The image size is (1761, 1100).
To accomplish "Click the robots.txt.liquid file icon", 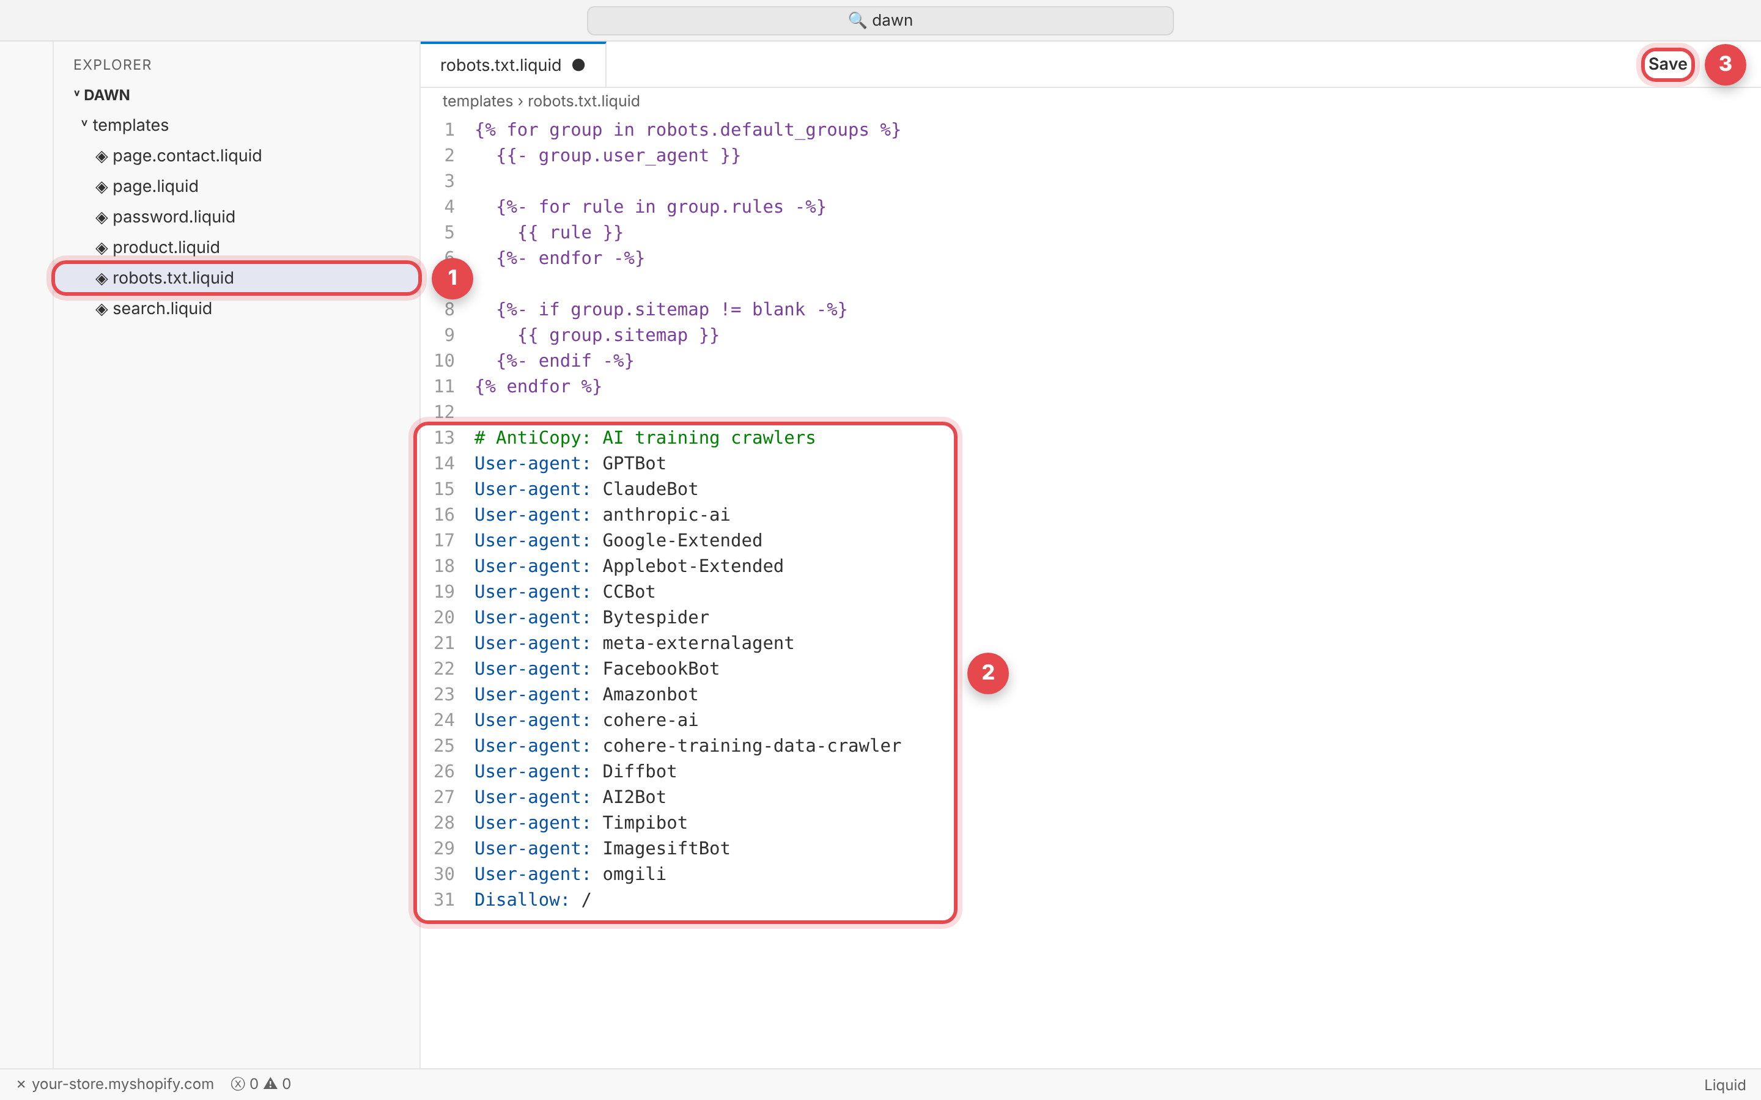I will click(x=102, y=279).
